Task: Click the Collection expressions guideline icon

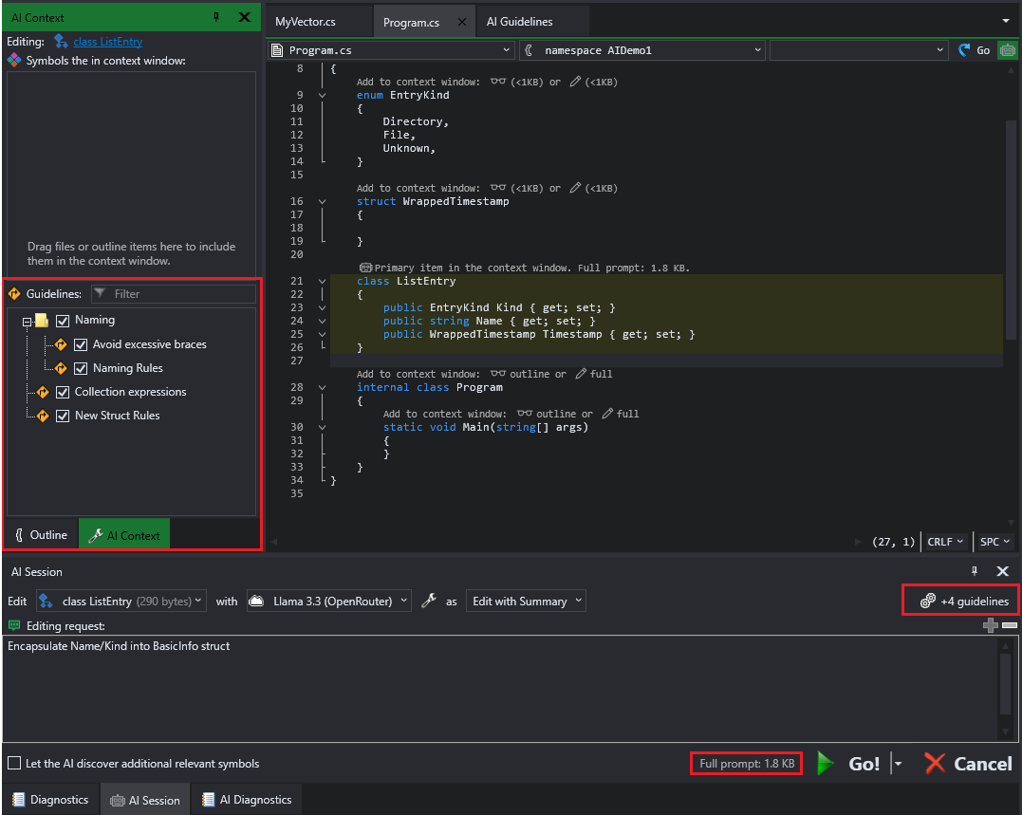Action: (43, 392)
